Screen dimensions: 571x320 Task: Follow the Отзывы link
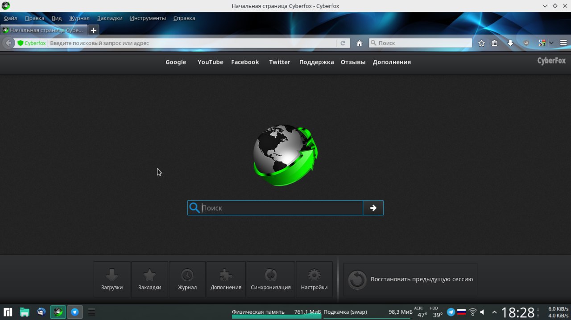pos(353,62)
